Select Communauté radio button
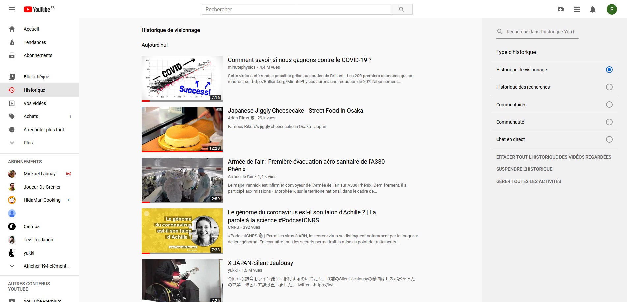Screen dimensions: 627x302 (609, 122)
